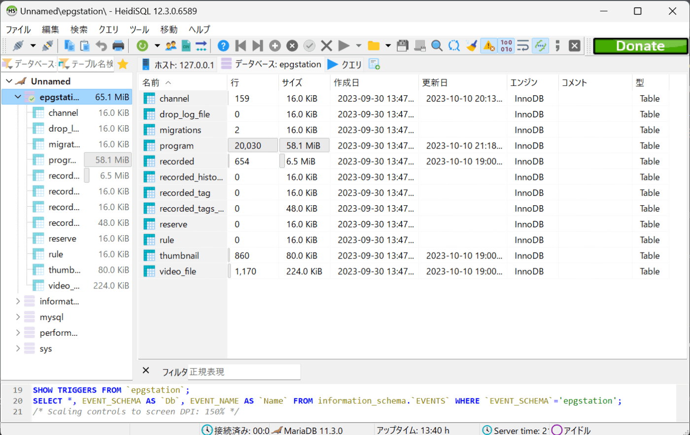Close the tab using the boxed X toolbar icon
Screen dimensions: 690x435
575,46
